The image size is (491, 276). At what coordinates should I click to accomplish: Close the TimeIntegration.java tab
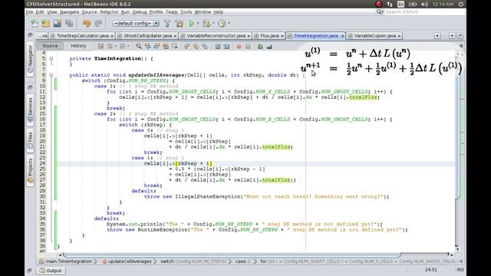point(342,36)
